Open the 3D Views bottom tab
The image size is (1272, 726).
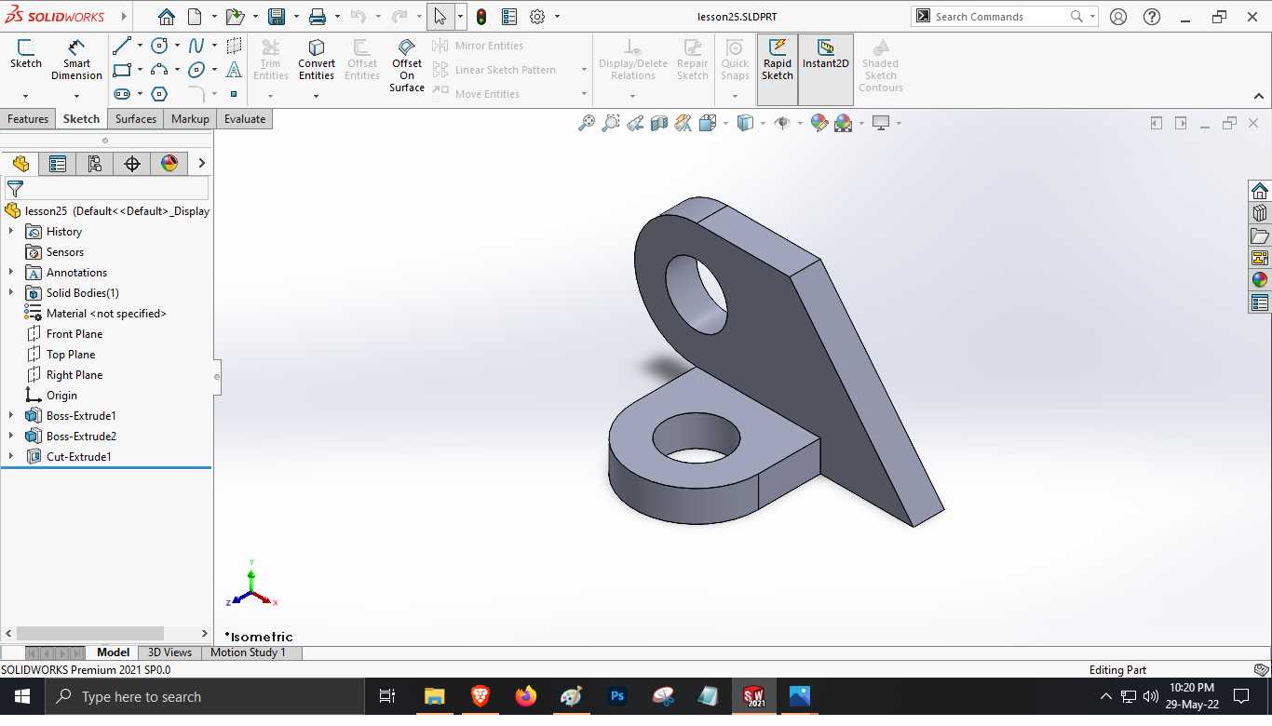point(169,652)
